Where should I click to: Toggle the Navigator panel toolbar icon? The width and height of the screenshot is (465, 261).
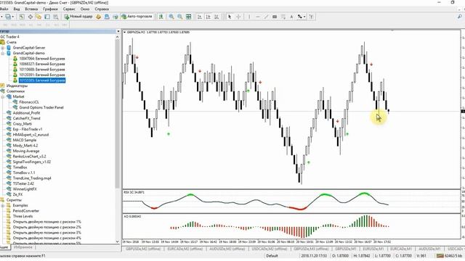pyautogui.click(x=39, y=17)
